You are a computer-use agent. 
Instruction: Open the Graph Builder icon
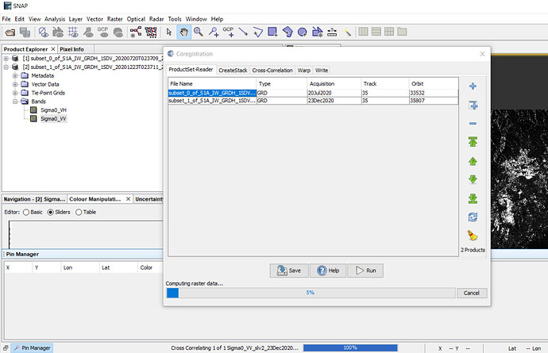pyautogui.click(x=136, y=32)
